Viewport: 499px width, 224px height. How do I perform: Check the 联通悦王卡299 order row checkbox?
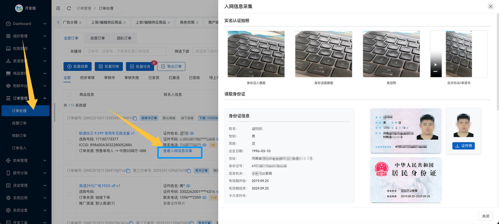69,142
